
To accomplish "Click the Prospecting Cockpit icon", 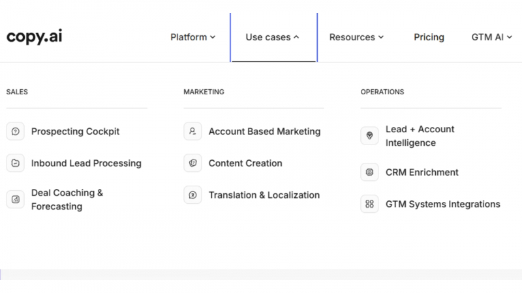I will (15, 132).
